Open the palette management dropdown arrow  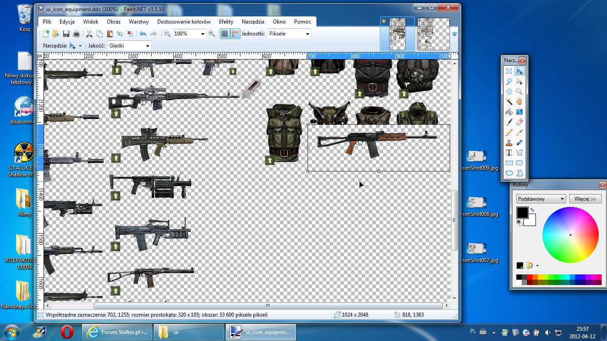coord(537,266)
